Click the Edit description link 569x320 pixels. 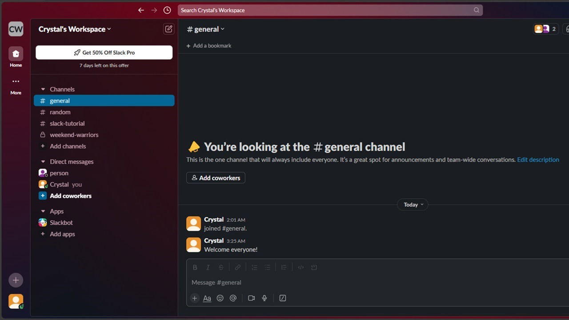(538, 160)
